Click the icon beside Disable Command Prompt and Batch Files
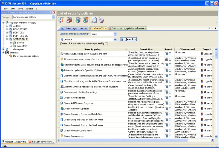 [x=62, y=114]
